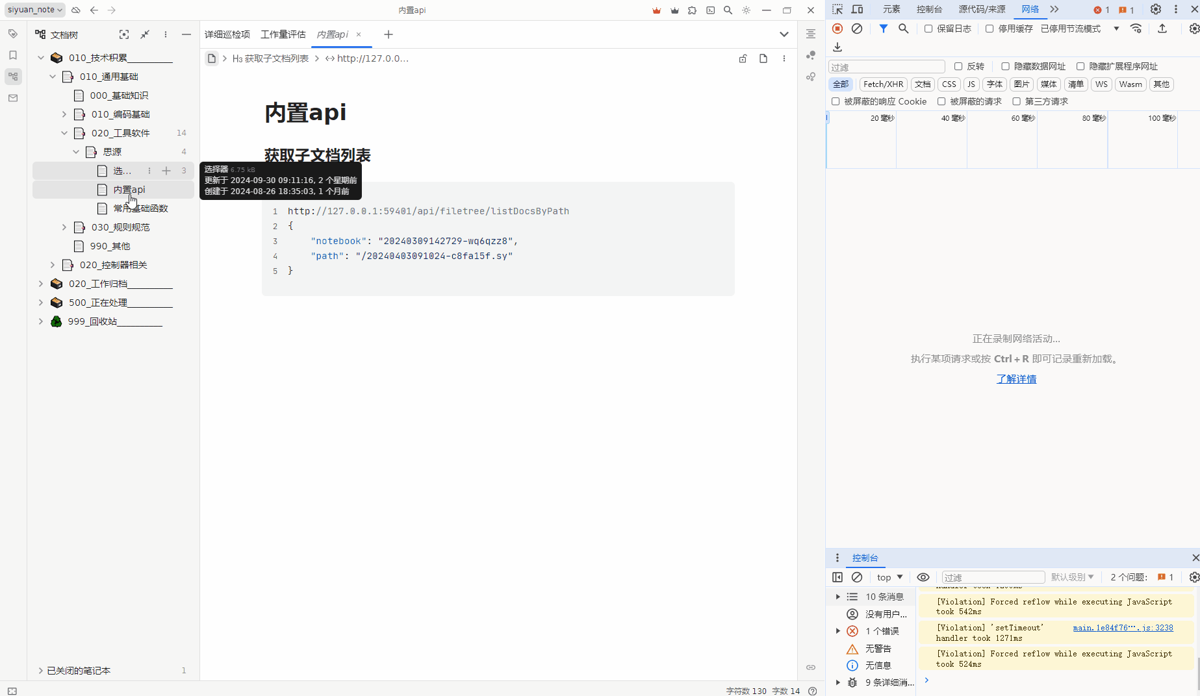The width and height of the screenshot is (1200, 696).
Task: Clear the network log in DevTools
Action: [857, 29]
